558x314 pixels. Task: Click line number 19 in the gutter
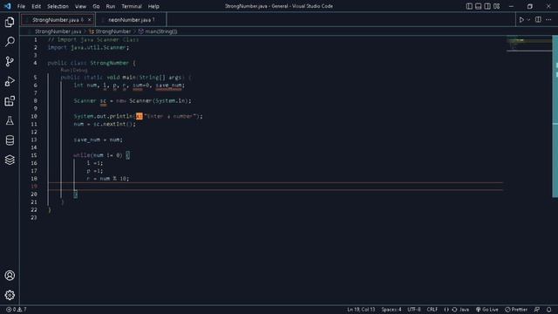(34, 186)
